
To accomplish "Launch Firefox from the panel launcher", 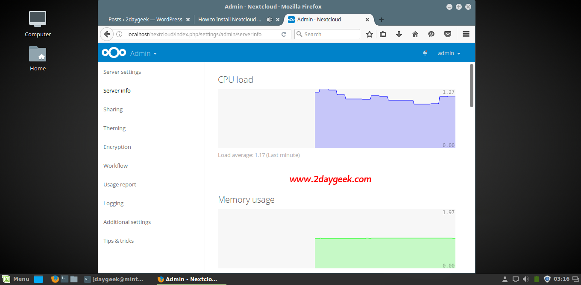I will (x=55, y=279).
